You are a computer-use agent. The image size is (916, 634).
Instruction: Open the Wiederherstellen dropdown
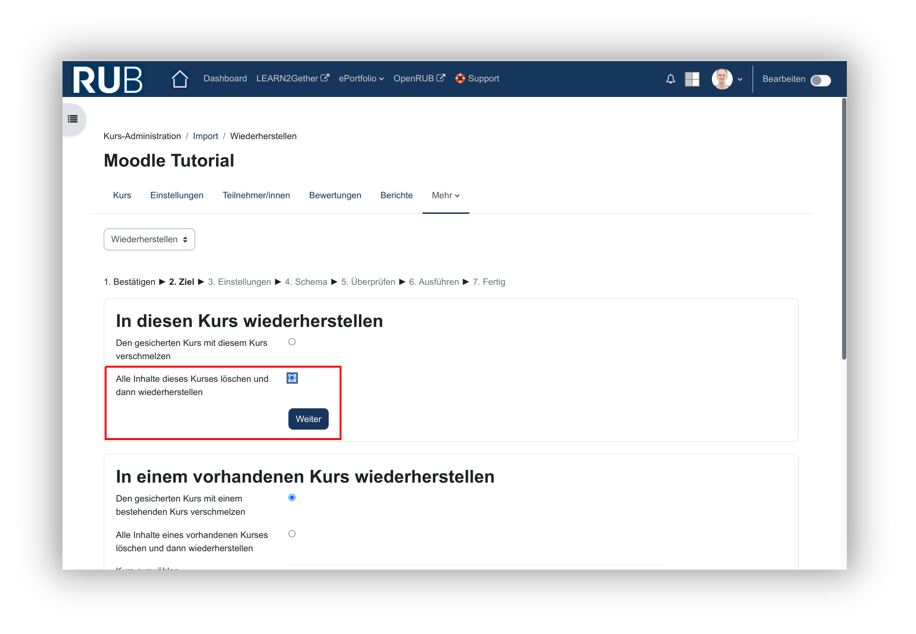click(149, 240)
